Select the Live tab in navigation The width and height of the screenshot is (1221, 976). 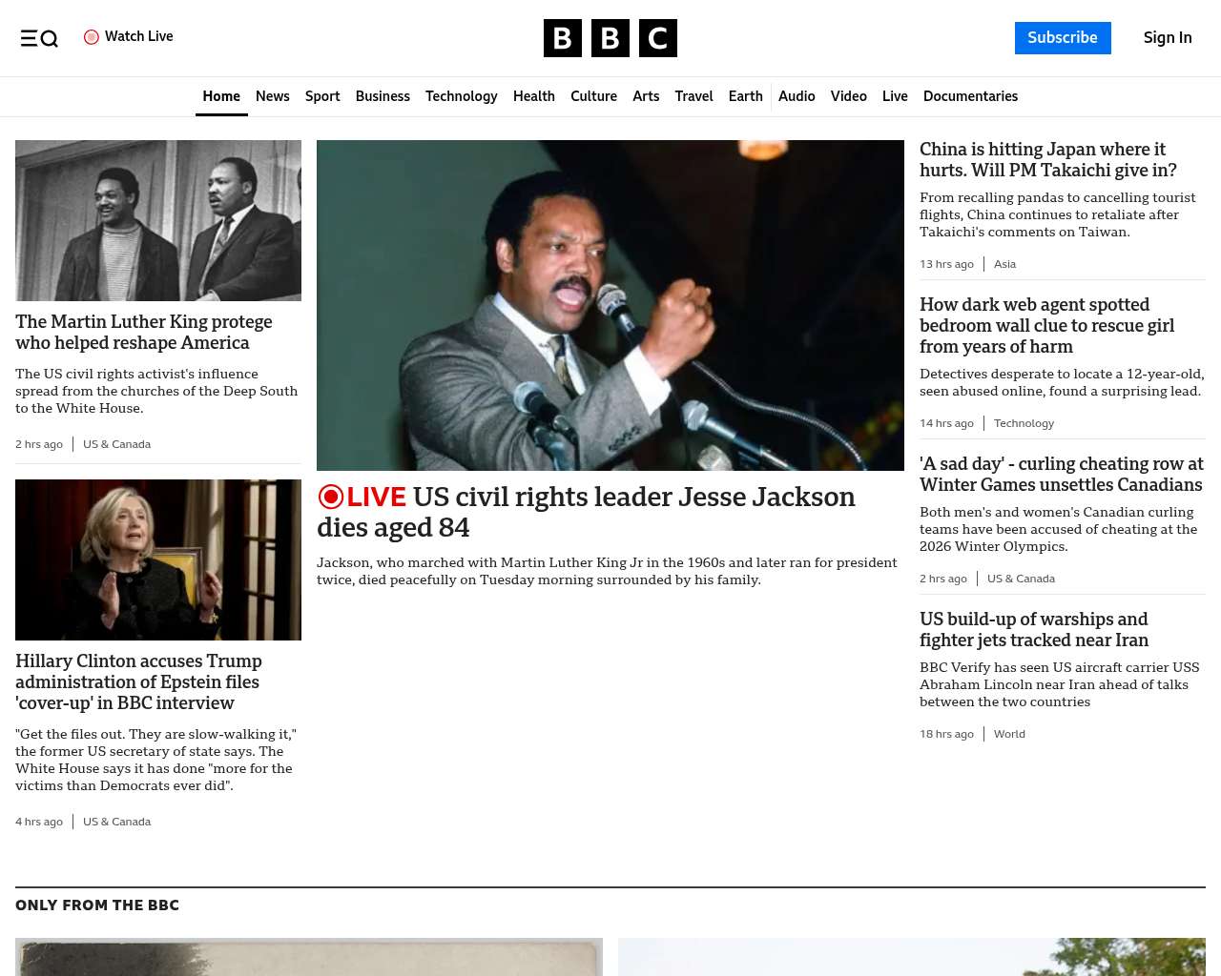pyautogui.click(x=895, y=96)
